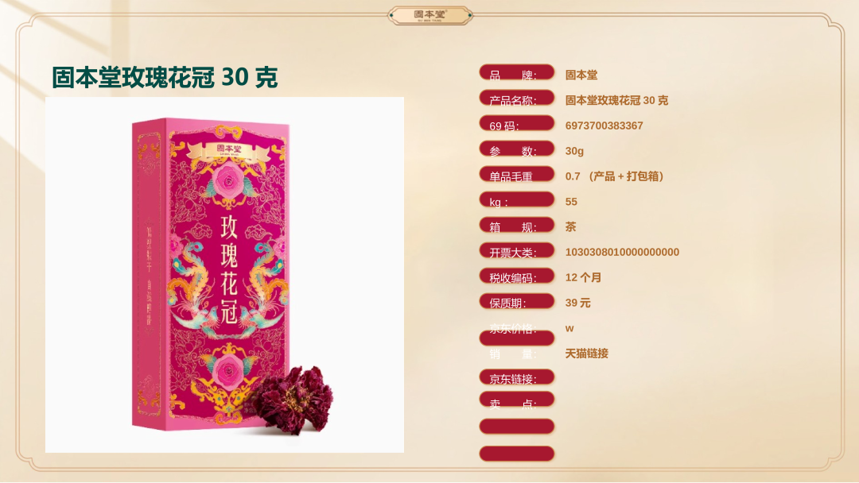859x483 pixels.
Task: Select the bottom empty red pill
Action: click(x=517, y=454)
